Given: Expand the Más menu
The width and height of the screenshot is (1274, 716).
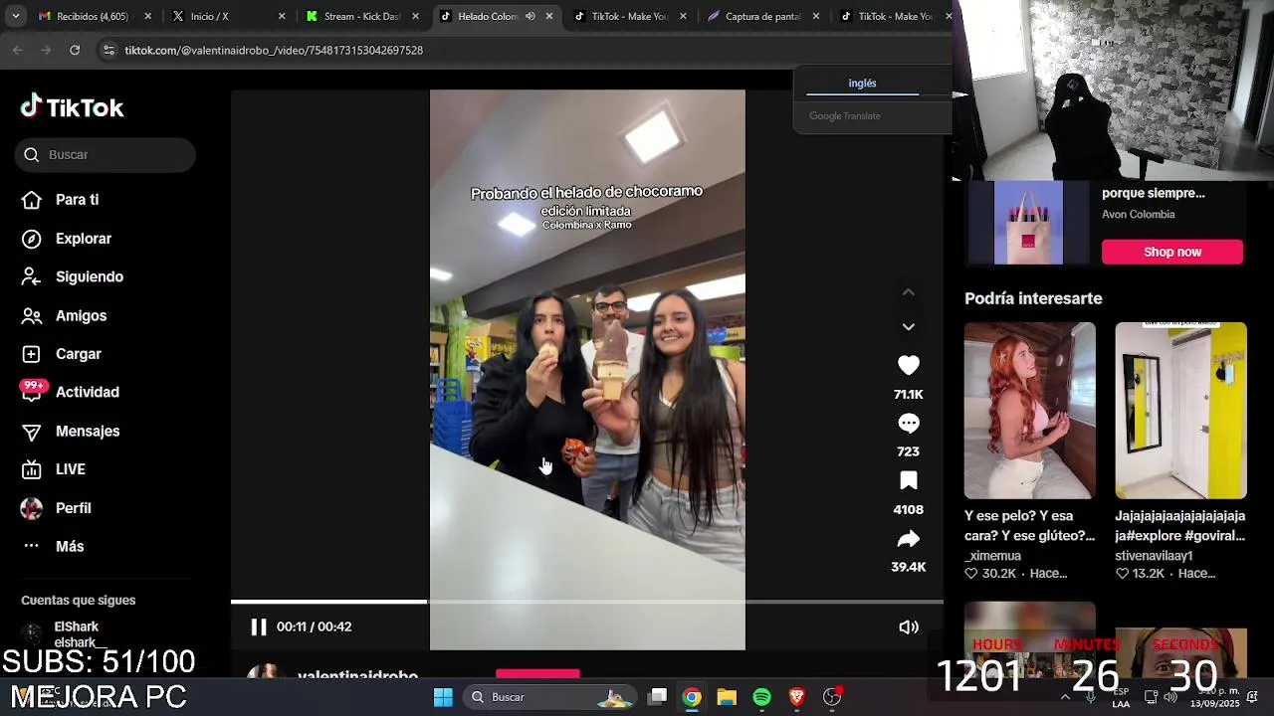Looking at the screenshot, I should pyautogui.click(x=53, y=547).
